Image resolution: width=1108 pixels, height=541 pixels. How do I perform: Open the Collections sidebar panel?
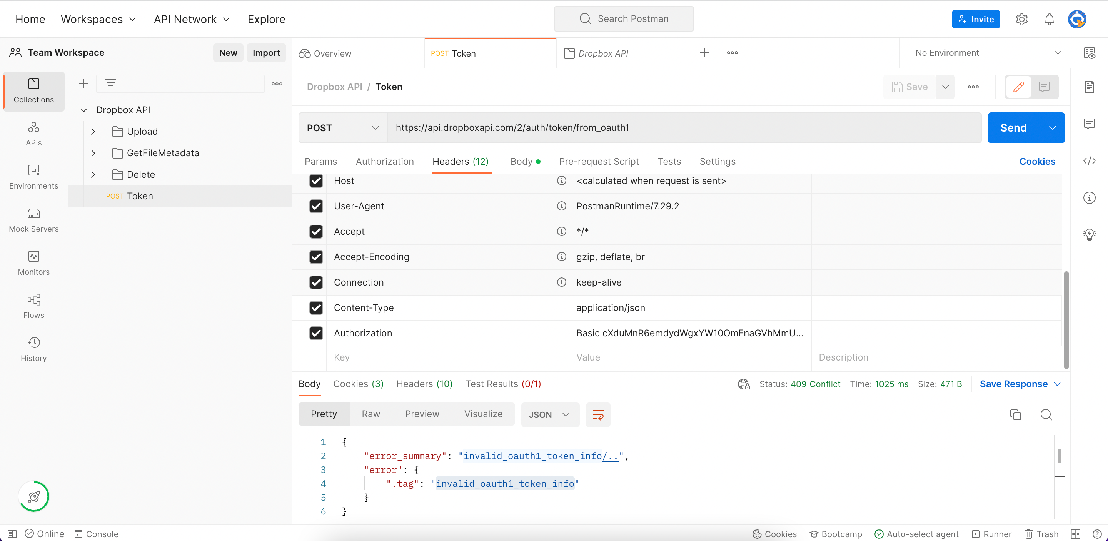pos(33,91)
